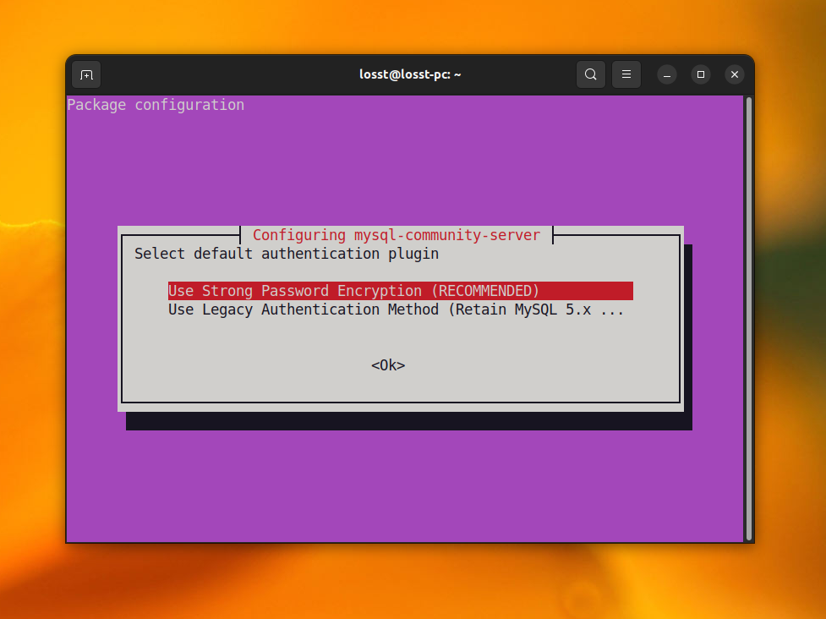Confirm with the <Ok> button
826x619 pixels.
pyautogui.click(x=388, y=365)
